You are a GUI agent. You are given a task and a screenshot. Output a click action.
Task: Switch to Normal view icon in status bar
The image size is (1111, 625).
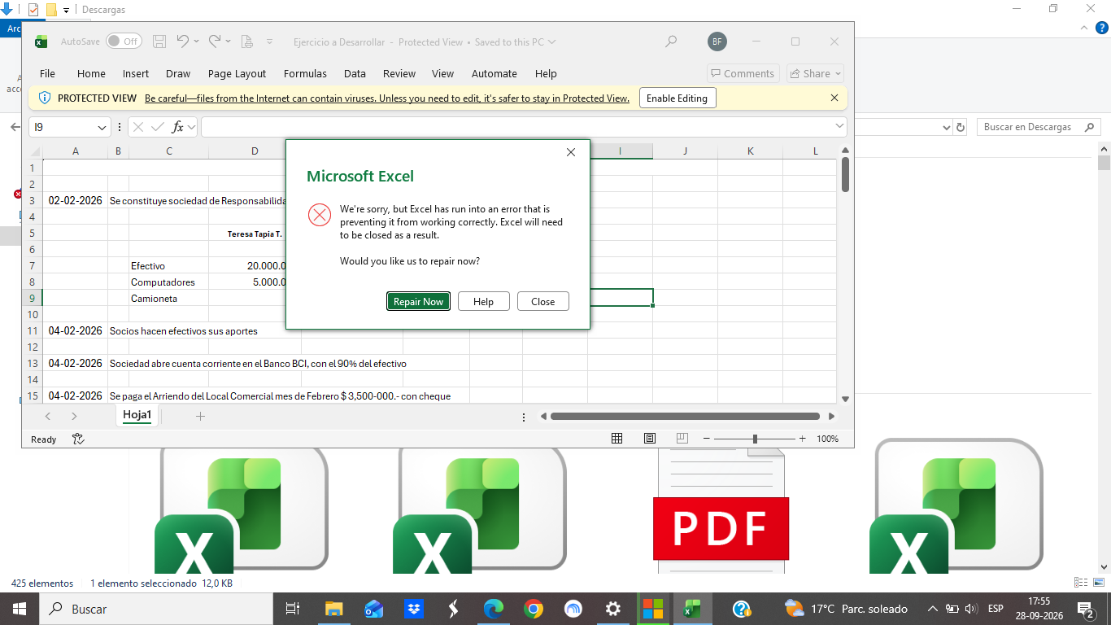pos(616,439)
